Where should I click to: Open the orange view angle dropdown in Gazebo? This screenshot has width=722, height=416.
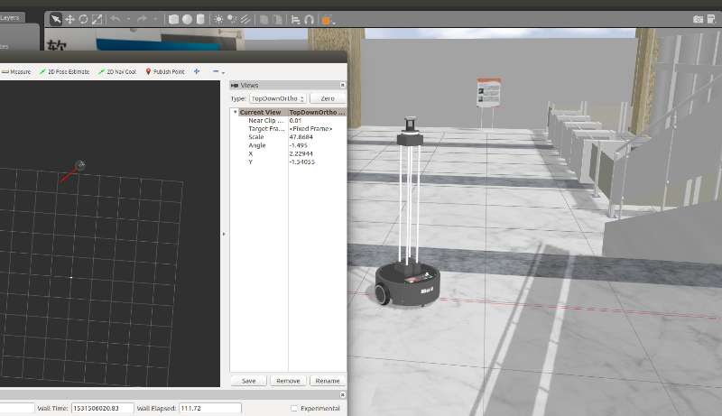coord(328,20)
